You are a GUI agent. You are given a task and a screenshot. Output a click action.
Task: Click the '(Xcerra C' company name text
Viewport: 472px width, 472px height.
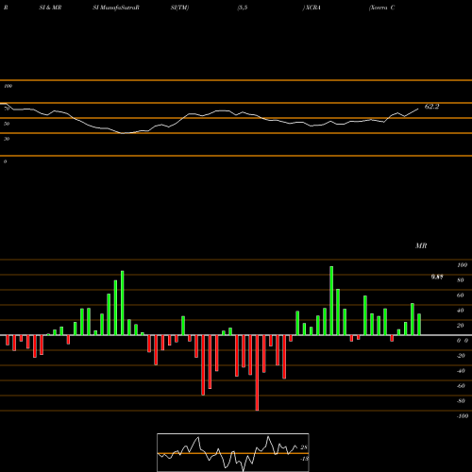381,8
